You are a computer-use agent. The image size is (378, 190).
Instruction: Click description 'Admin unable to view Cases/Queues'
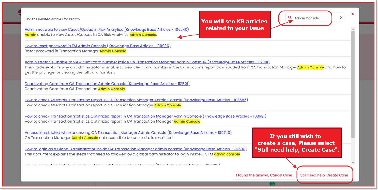coord(91,35)
